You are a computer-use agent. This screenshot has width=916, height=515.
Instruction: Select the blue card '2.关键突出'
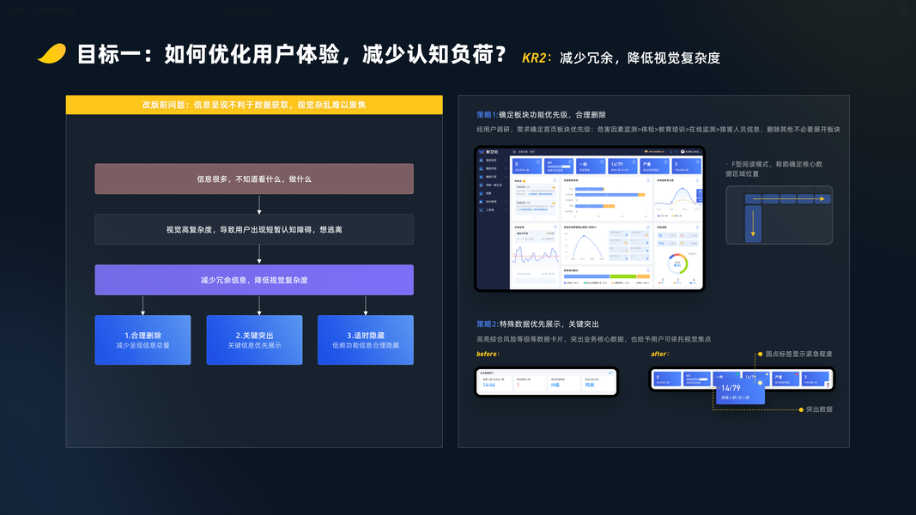point(254,340)
